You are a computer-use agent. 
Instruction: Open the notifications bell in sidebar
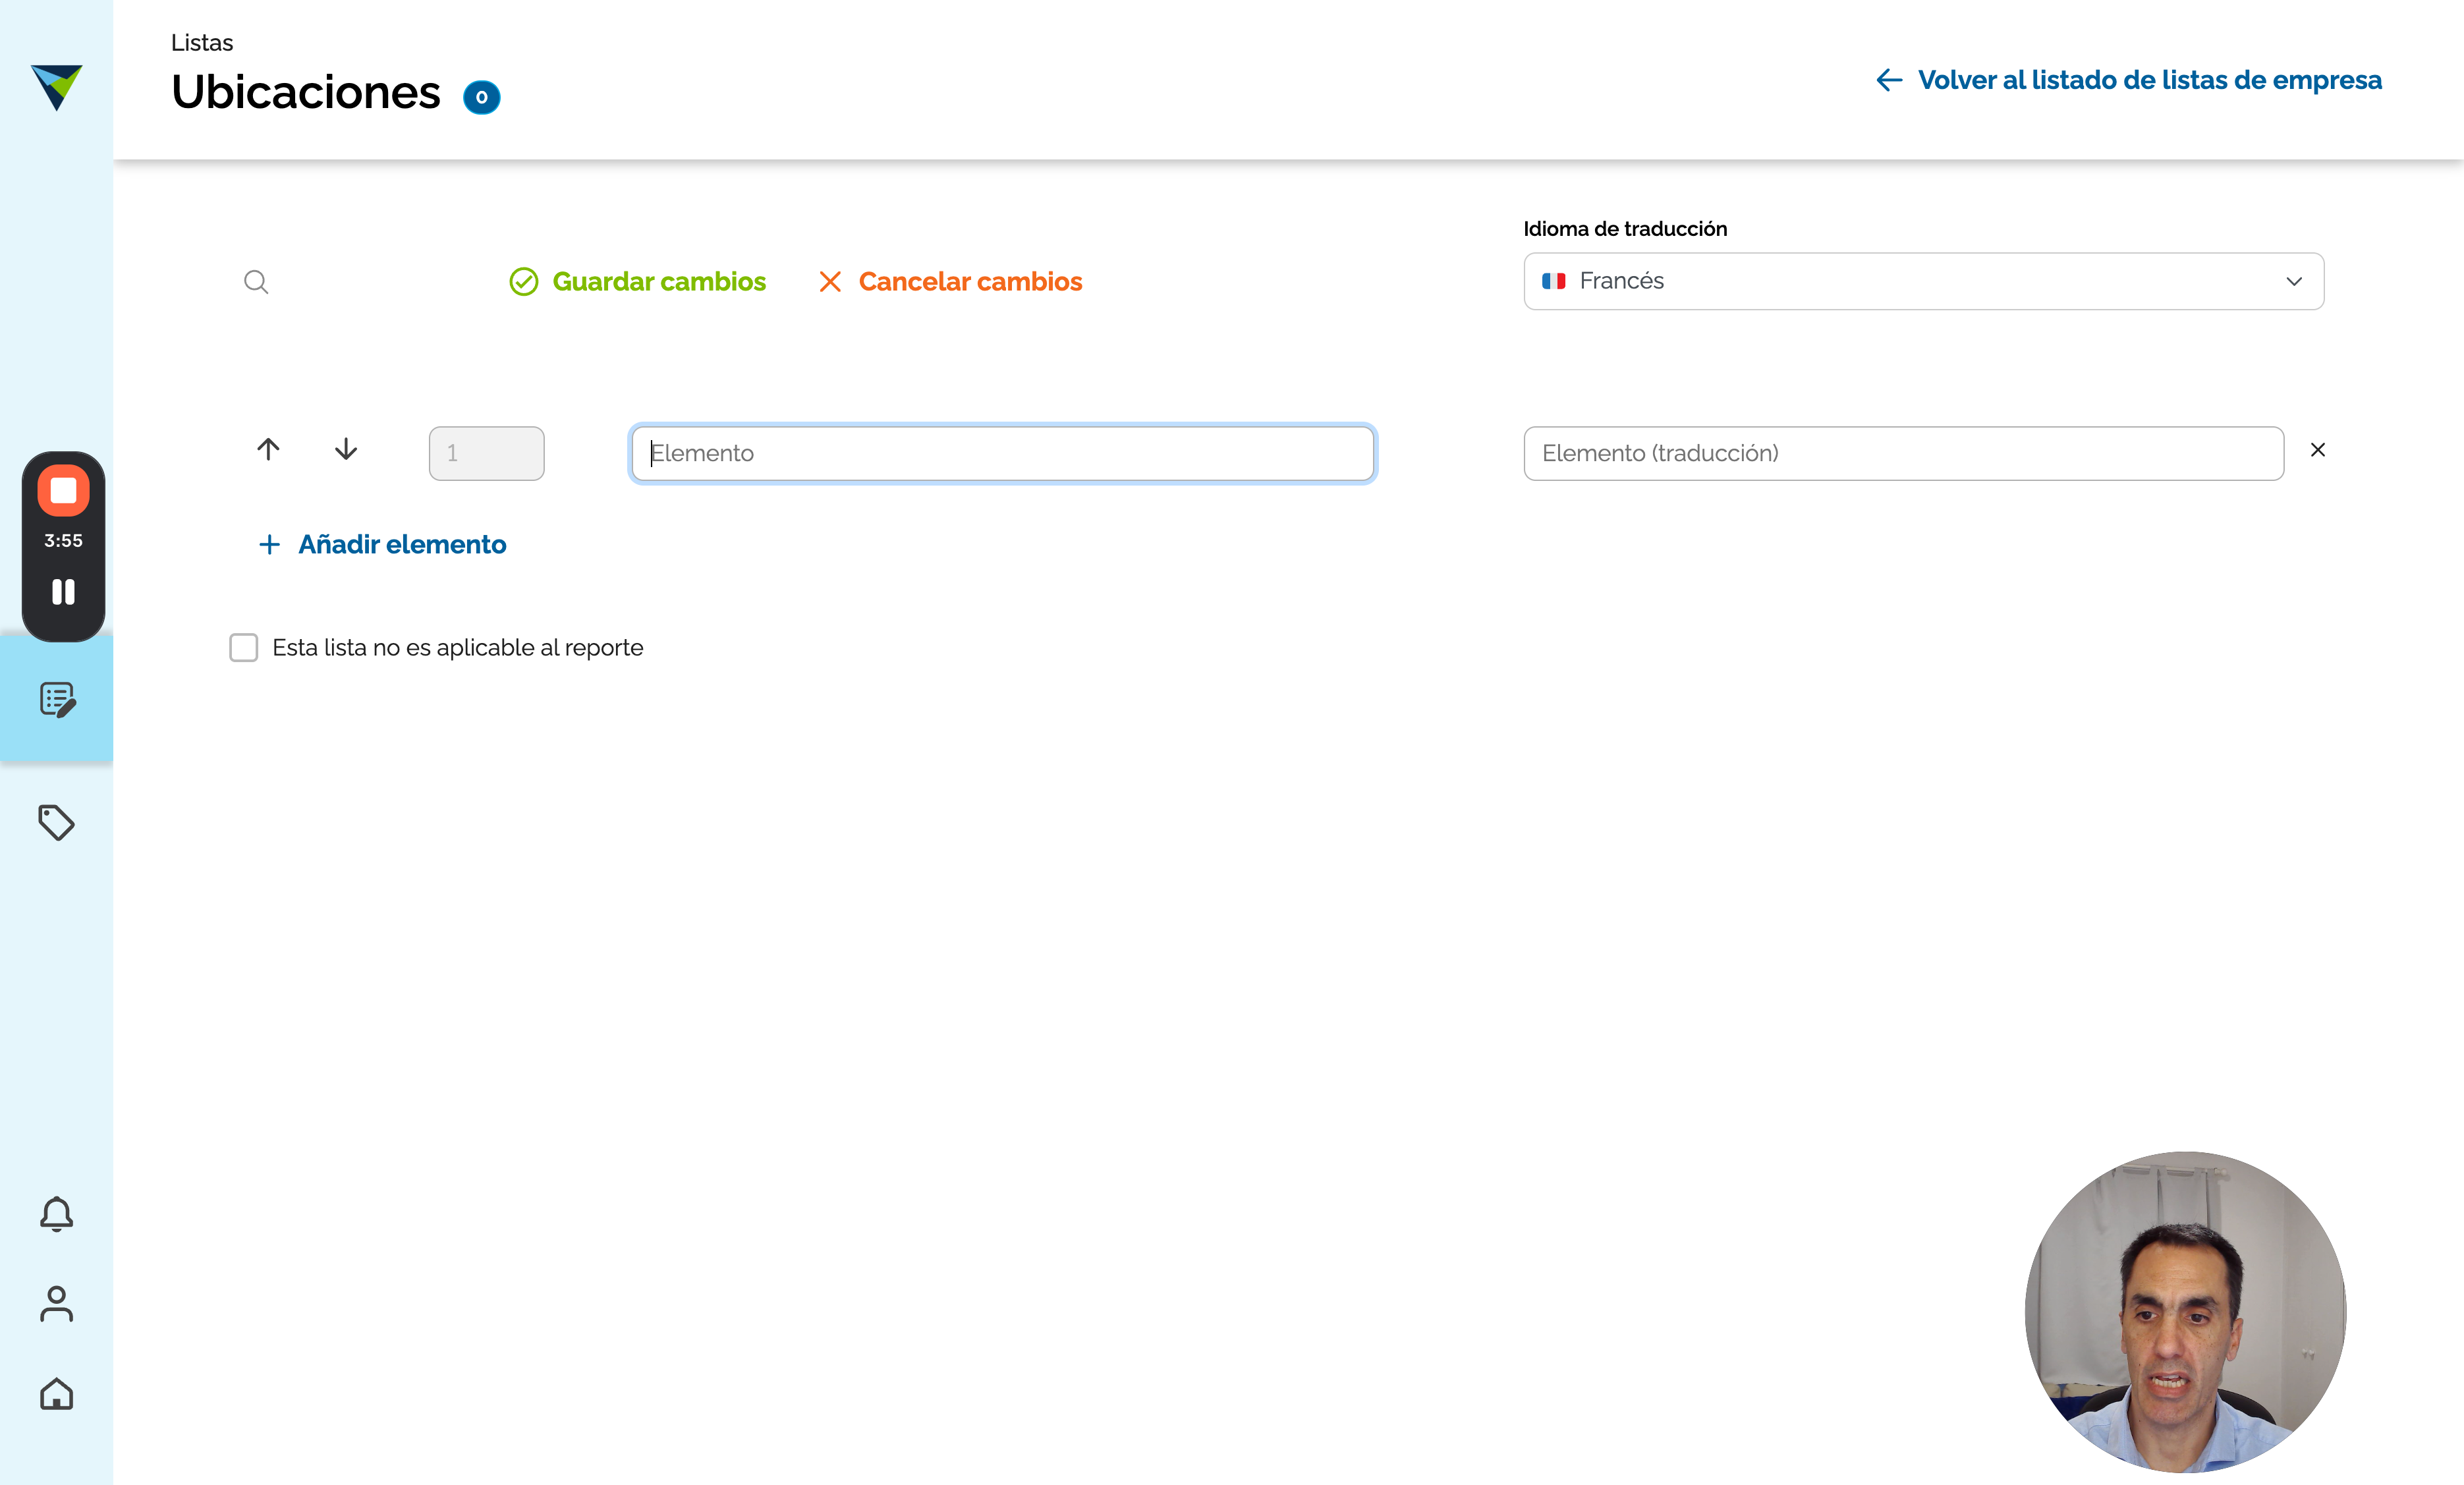[57, 1214]
